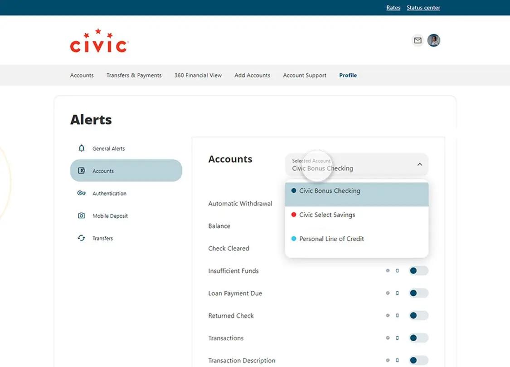
Task: Click the profile avatar photo
Action: pos(433,40)
